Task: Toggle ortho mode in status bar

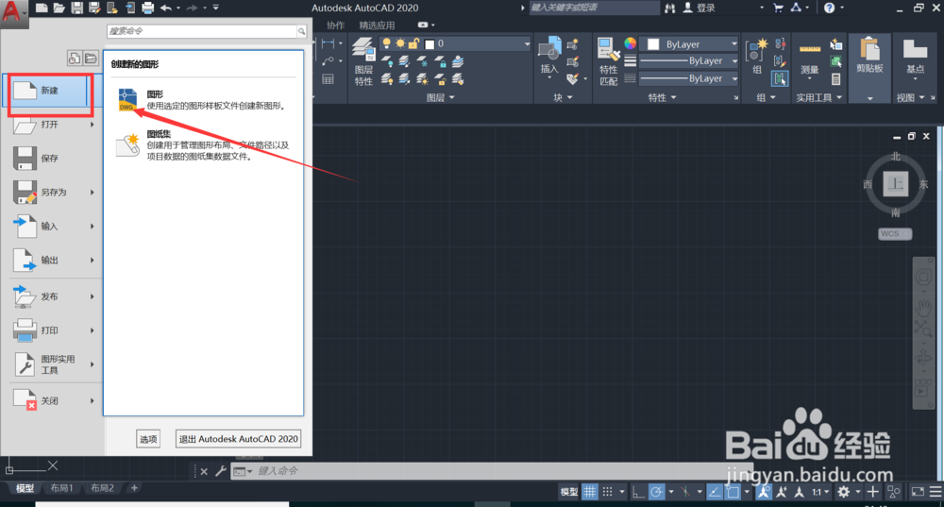Action: 637,492
